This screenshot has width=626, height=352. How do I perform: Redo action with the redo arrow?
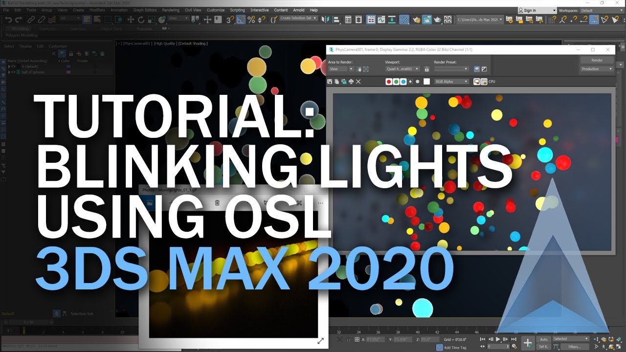pos(19,20)
